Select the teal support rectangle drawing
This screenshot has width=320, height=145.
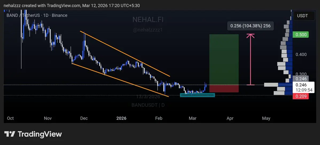click(197, 95)
